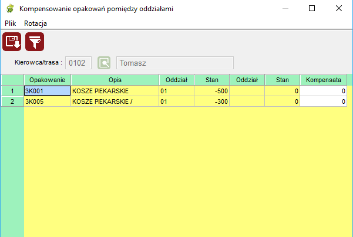Click the -300 Stan cell
This screenshot has width=353, height=237.
click(x=211, y=101)
